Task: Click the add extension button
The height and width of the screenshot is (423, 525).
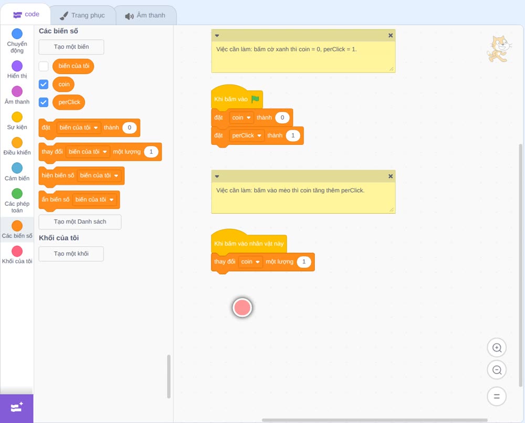Action: (17, 408)
